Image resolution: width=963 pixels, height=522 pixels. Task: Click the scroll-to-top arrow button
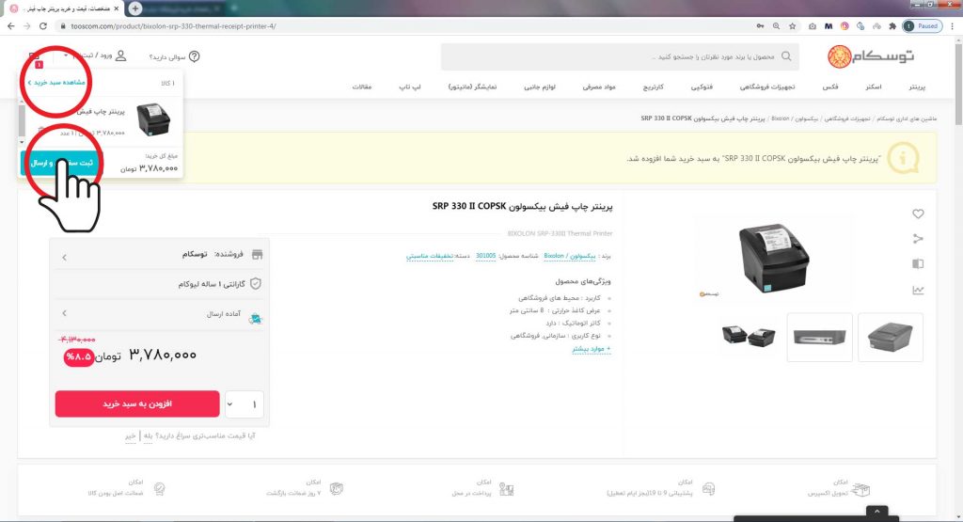tap(877, 512)
